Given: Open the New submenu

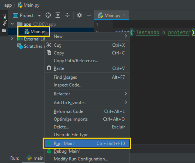Looking at the screenshot, I should (87, 36).
